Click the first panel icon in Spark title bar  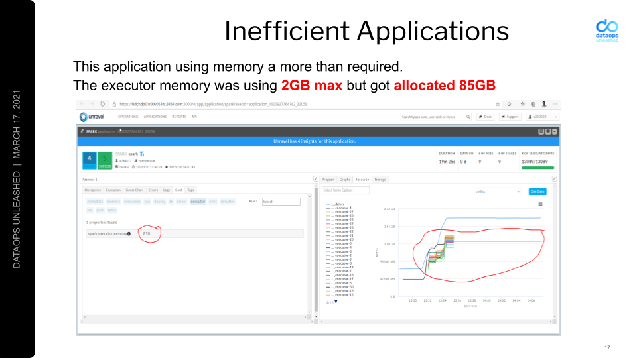tap(541, 131)
